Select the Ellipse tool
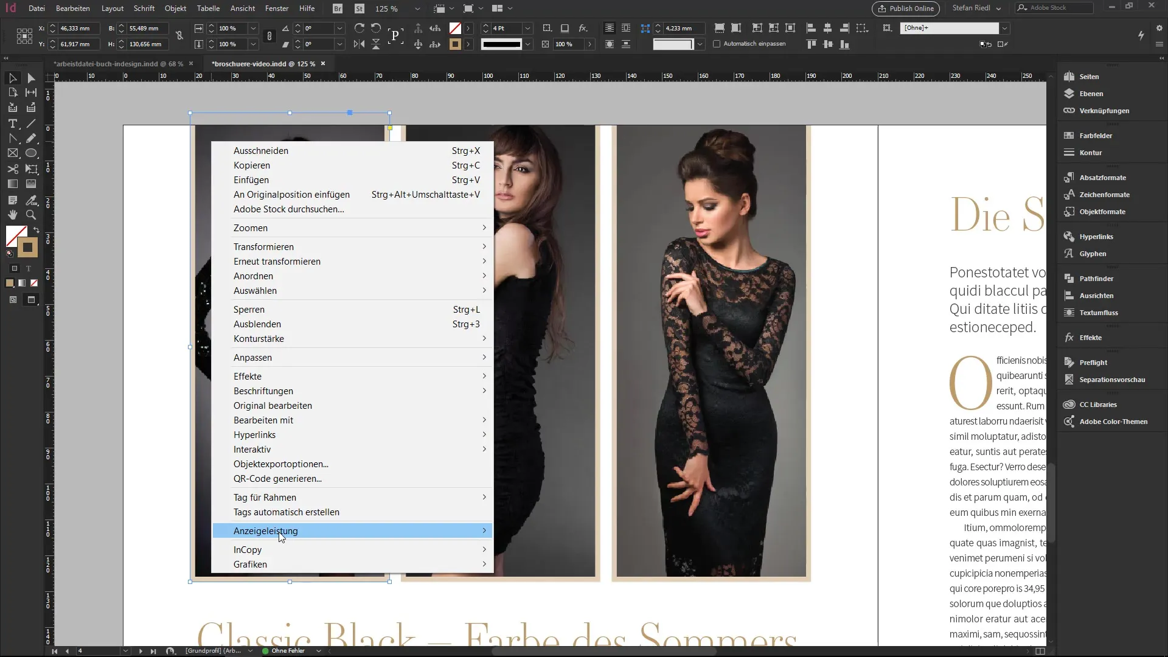This screenshot has width=1168, height=657. 31,153
